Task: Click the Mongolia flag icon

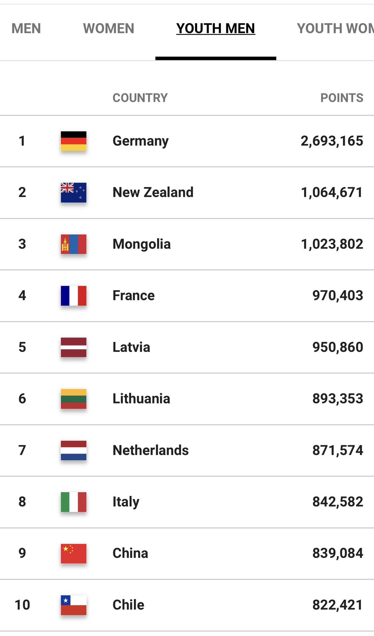Action: (x=73, y=244)
